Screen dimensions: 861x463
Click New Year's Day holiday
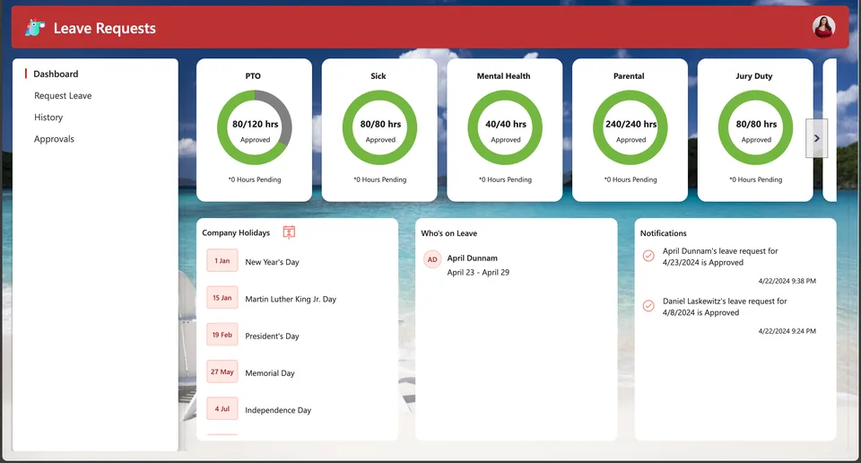[273, 262]
